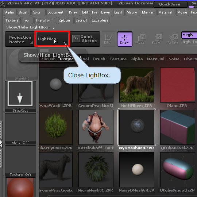Switch to LightBox Fibers tab

click(x=190, y=59)
